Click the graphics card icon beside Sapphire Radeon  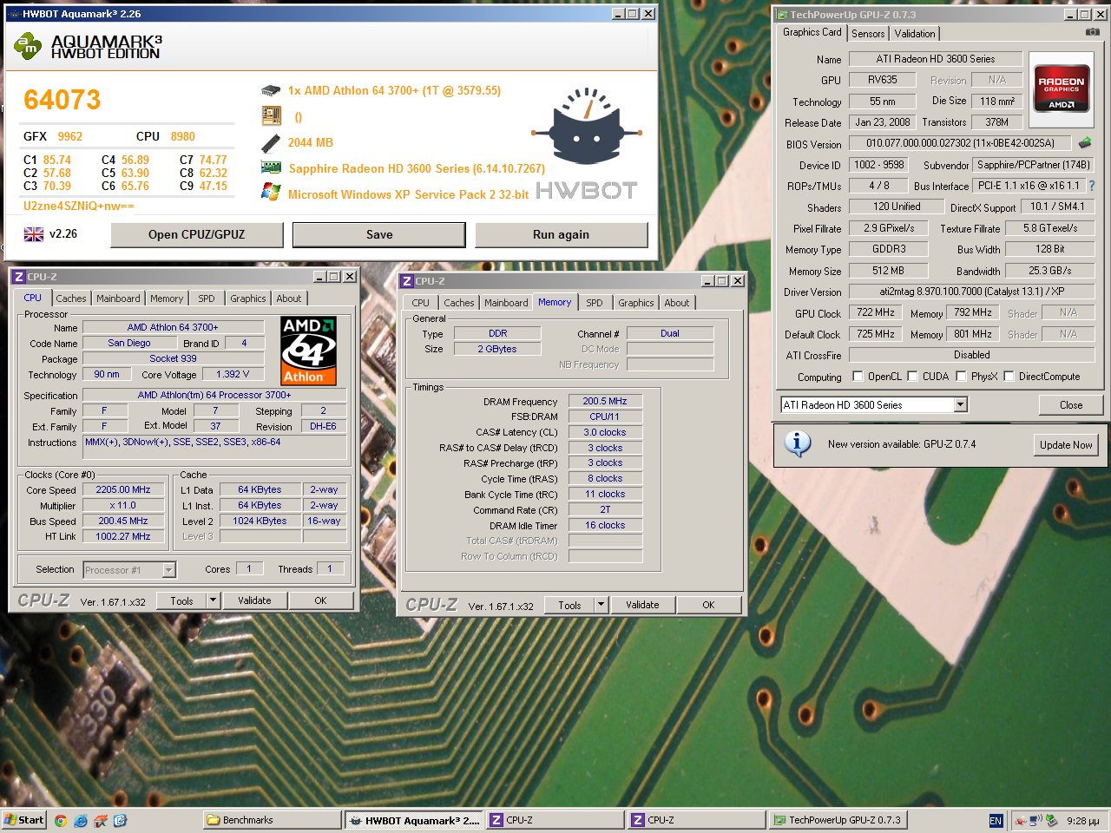click(x=271, y=167)
